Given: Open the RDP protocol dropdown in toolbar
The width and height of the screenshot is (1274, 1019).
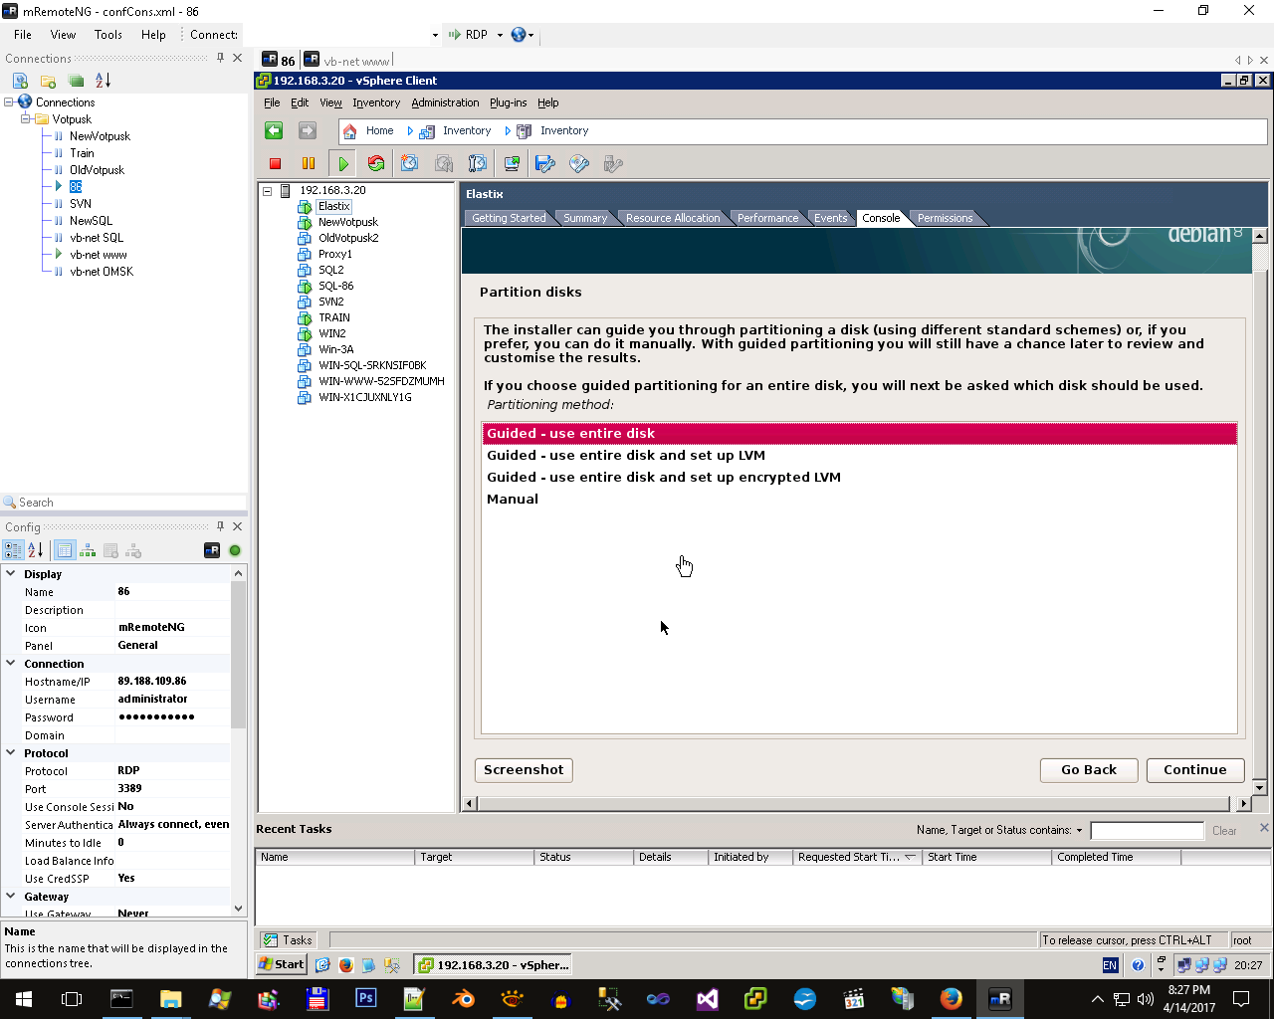Looking at the screenshot, I should 500,35.
